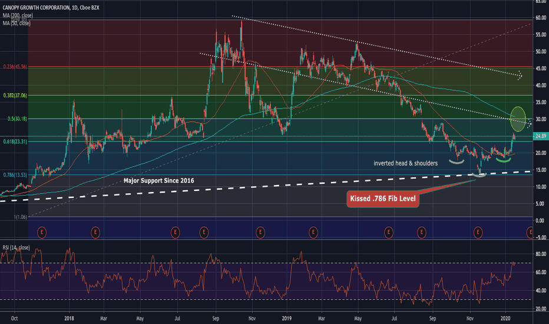
Task: Select the MA (50, close) indicator label
Action: click(16, 23)
